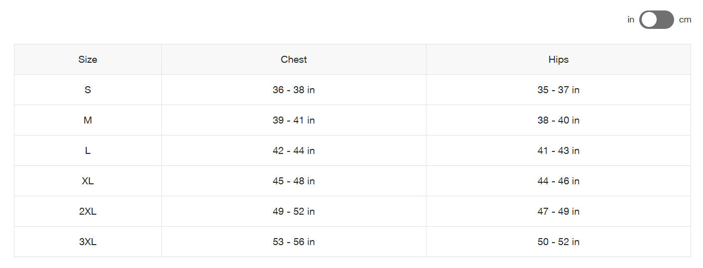Click the 53 - 56 in chest cell
Viewport: 703px width, 268px height.
294,242
